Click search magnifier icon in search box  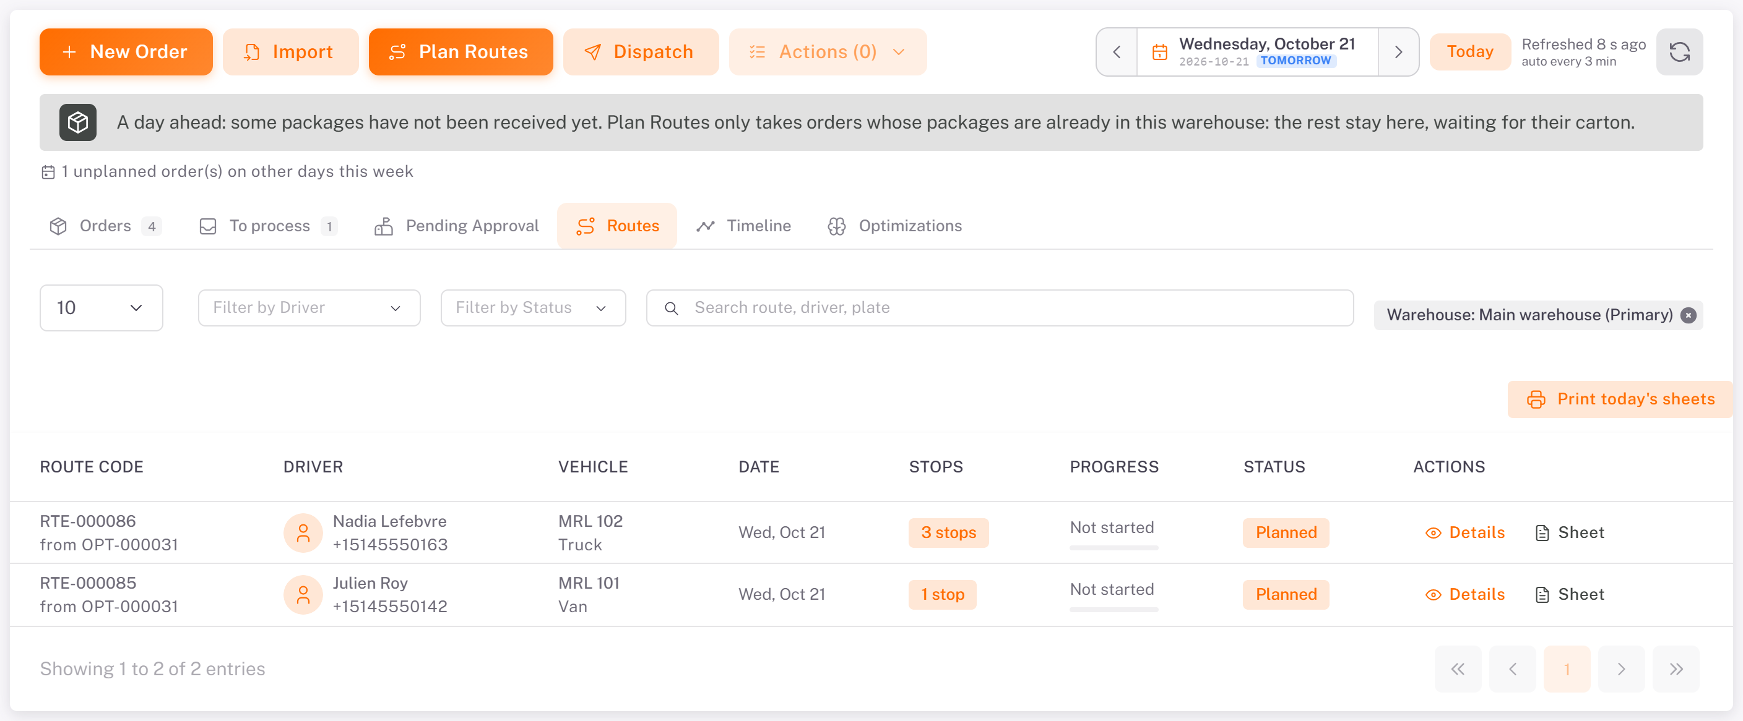coord(670,308)
